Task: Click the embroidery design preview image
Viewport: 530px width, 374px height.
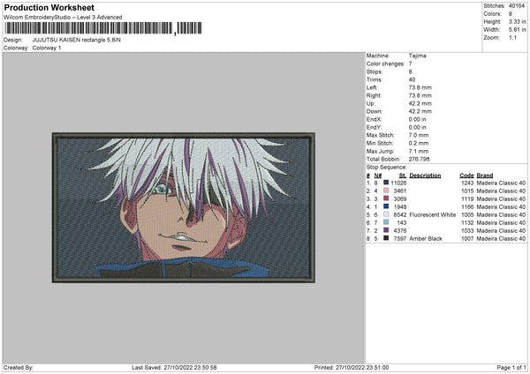Action: [x=183, y=207]
